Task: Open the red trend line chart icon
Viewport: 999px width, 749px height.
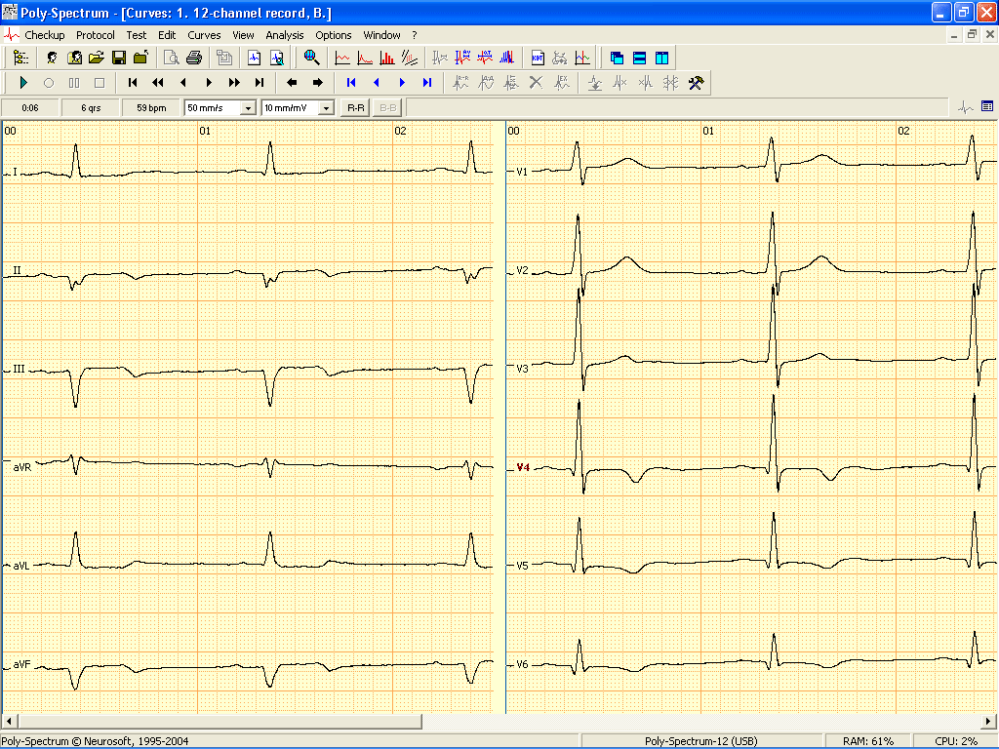Action: pos(342,58)
